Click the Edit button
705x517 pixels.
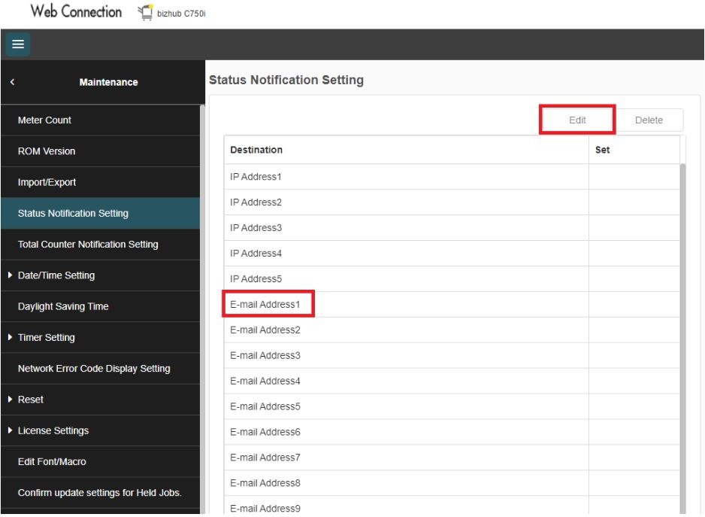point(577,120)
